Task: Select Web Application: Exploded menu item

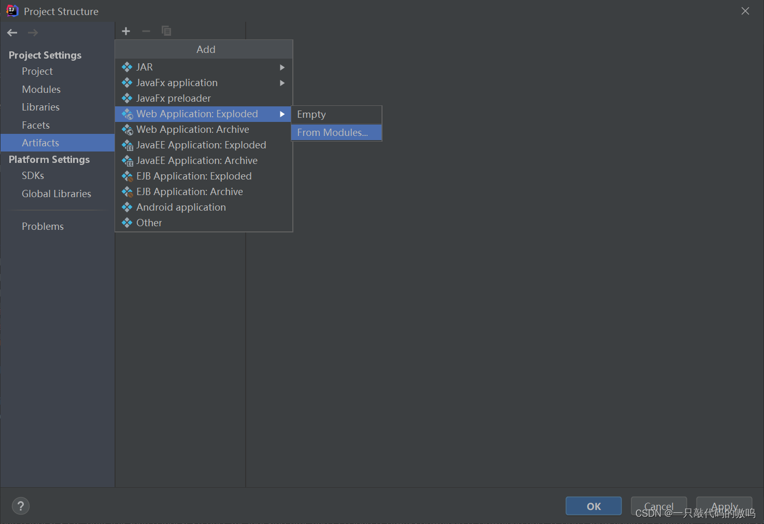Action: (x=204, y=114)
